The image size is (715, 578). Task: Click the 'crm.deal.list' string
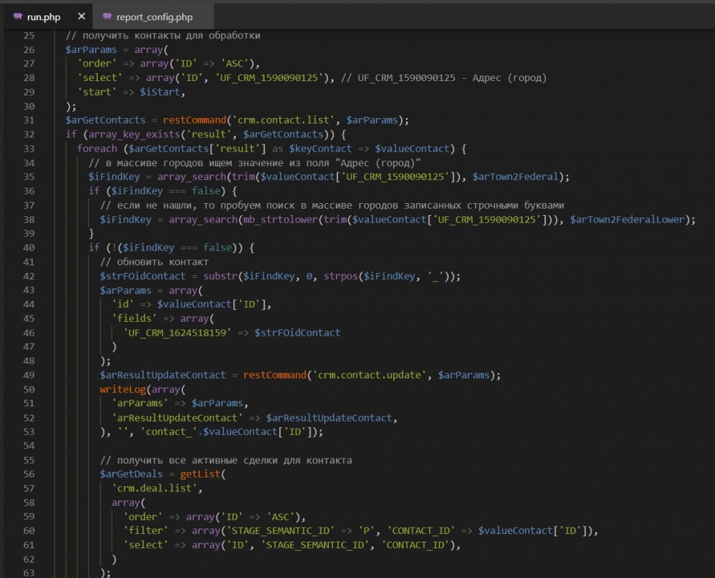[154, 488]
